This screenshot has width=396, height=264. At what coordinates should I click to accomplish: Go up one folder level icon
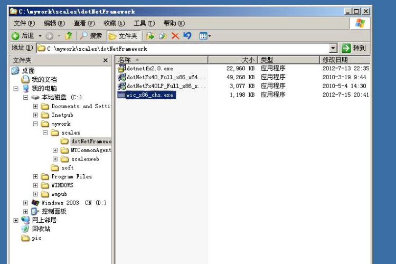point(69,36)
